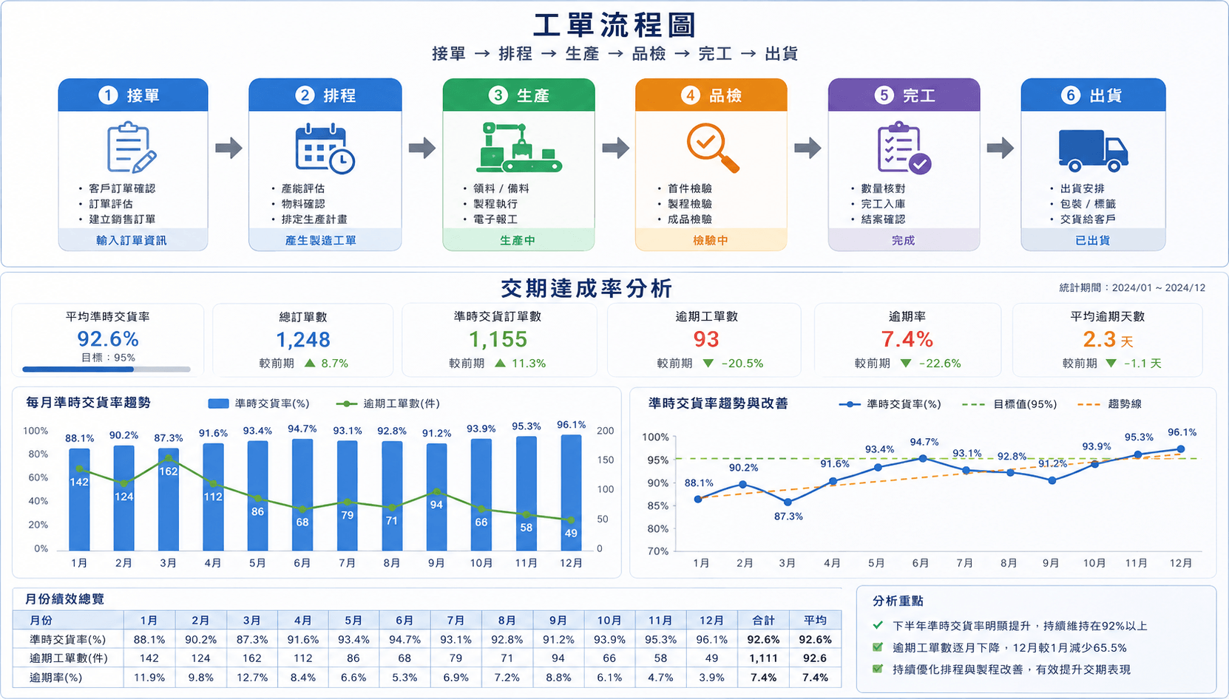Toggle the 目標值(95%) dashed legend
The height and width of the screenshot is (699, 1229).
click(x=1009, y=404)
